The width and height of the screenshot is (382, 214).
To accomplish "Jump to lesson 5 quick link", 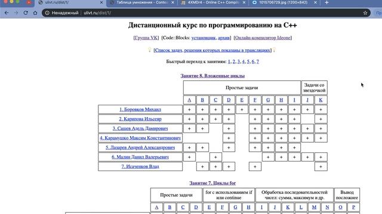I will pos(248,62).
